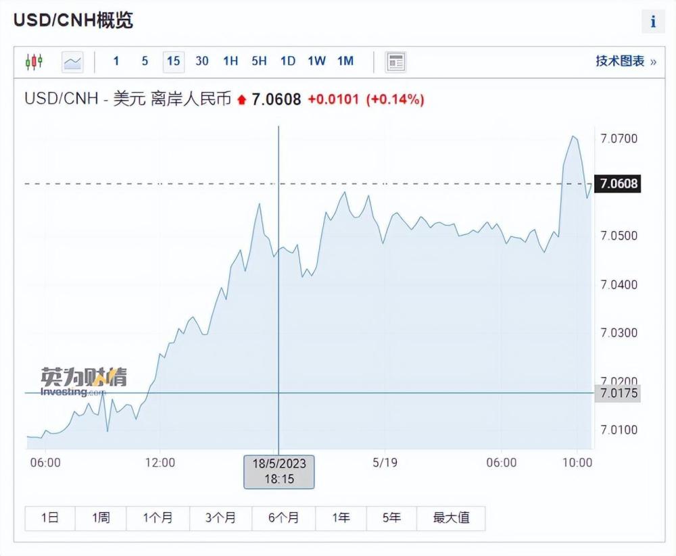The width and height of the screenshot is (676, 556).
Task: Click the Investing.com watermark logo
Action: click(82, 382)
